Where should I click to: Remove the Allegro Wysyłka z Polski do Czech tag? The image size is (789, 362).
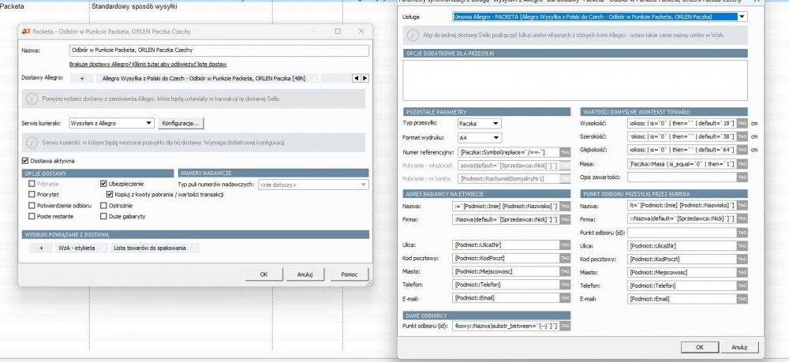[x=313, y=78]
